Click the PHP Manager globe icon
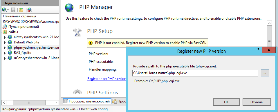278x112 pixels. 69,8
